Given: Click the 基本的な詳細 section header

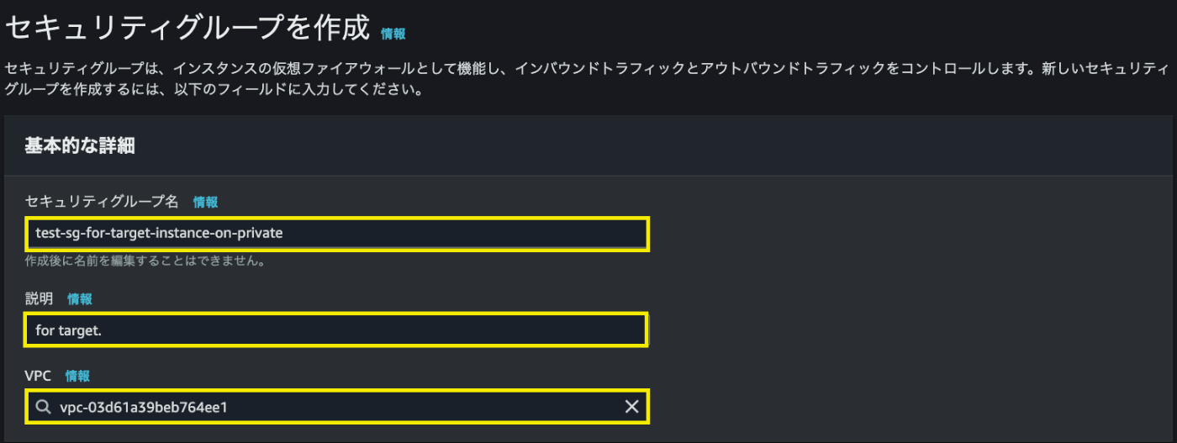Looking at the screenshot, I should 80,145.
